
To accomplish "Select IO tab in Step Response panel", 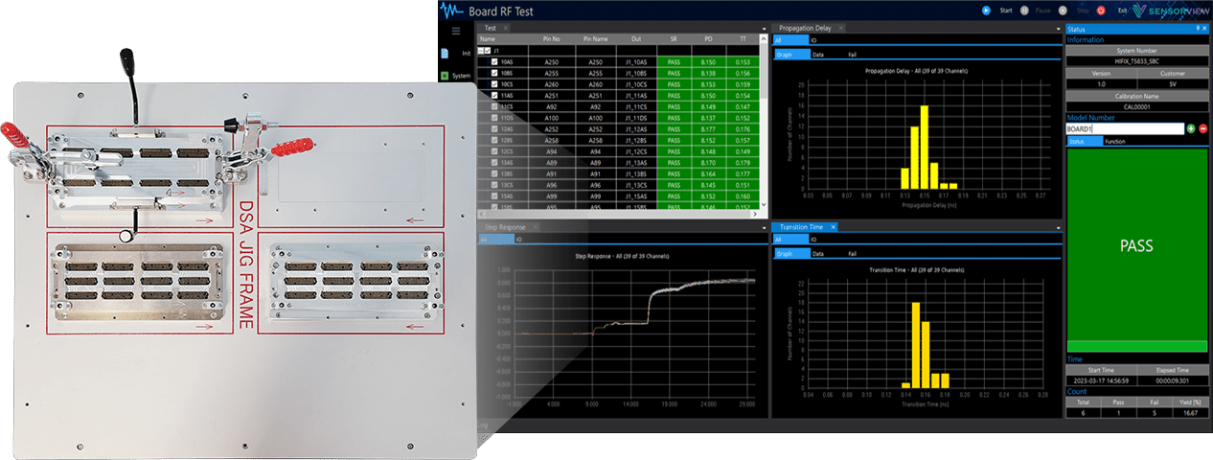I will 517,240.
